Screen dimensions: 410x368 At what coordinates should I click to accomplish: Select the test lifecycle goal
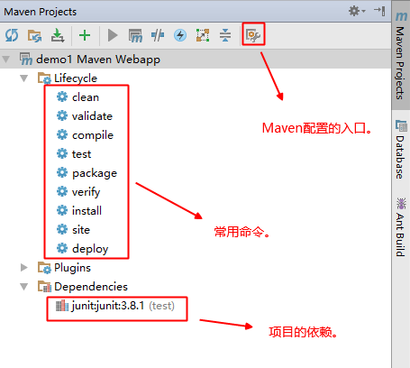[74, 154]
